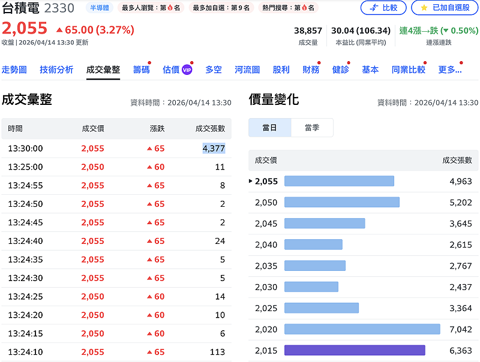The width and height of the screenshot is (480, 362).
Task: Switch volume chart to 當季 view
Action: coord(313,127)
